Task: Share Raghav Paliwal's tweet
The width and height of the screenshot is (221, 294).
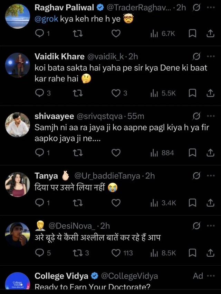Action: coord(210,34)
